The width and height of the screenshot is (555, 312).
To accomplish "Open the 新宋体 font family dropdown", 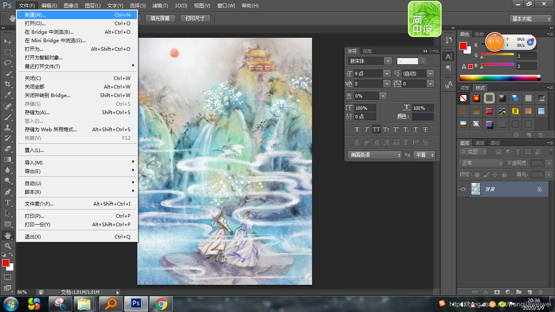I will click(x=388, y=61).
